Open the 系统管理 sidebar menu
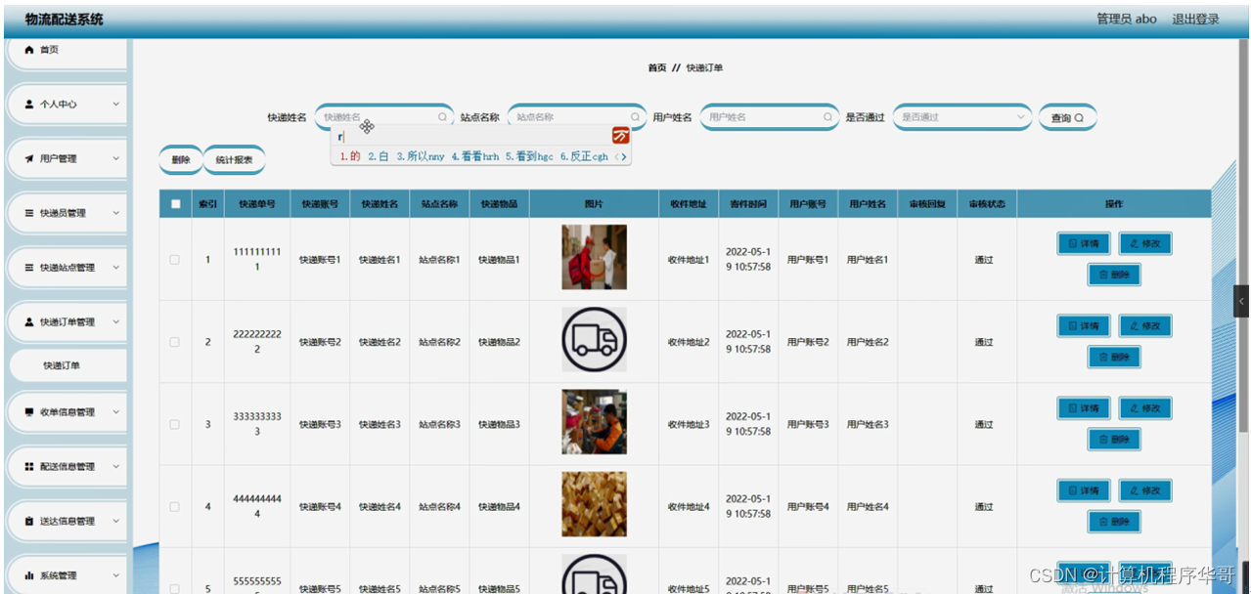This screenshot has width=1251, height=594. pyautogui.click(x=67, y=575)
